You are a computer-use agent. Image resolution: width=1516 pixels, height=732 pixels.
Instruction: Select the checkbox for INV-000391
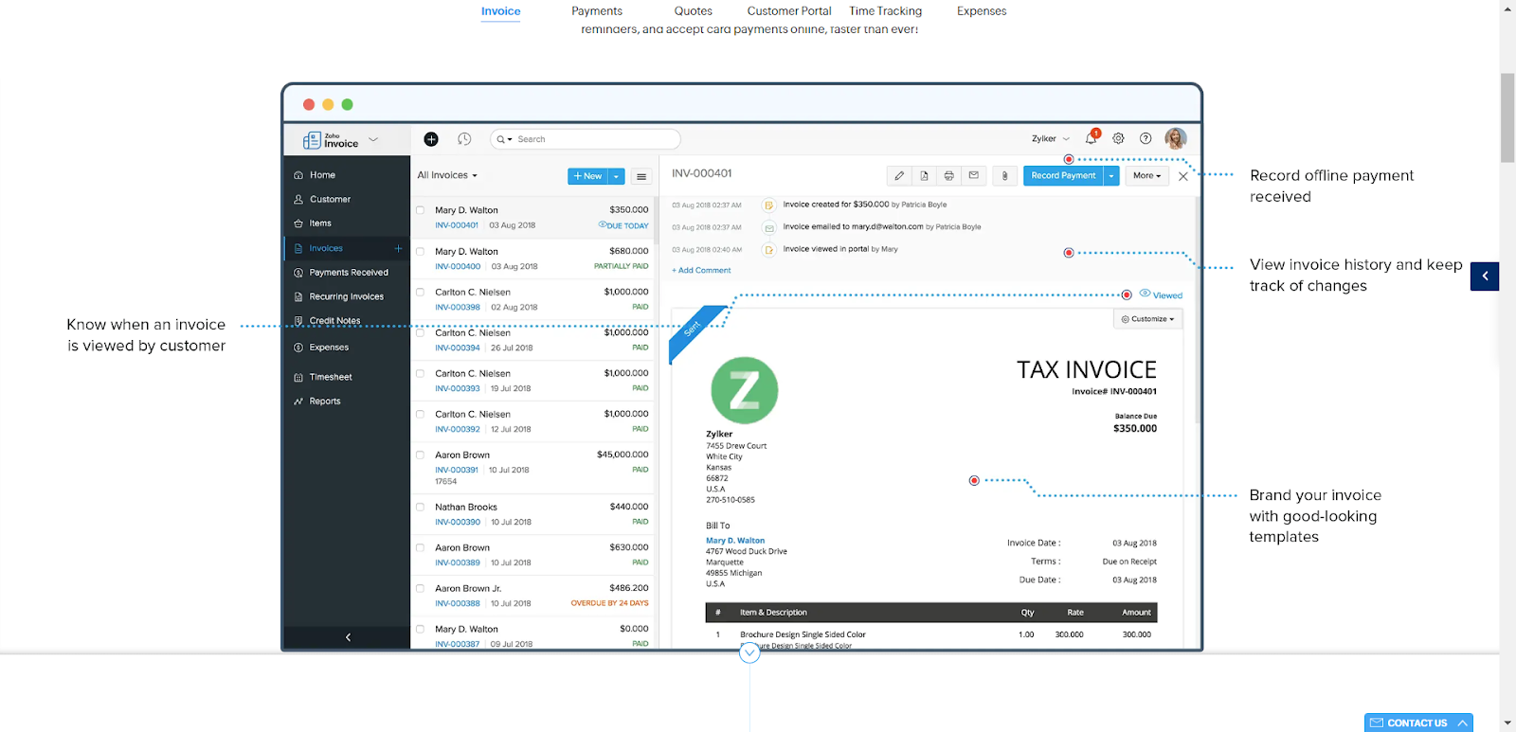(420, 455)
